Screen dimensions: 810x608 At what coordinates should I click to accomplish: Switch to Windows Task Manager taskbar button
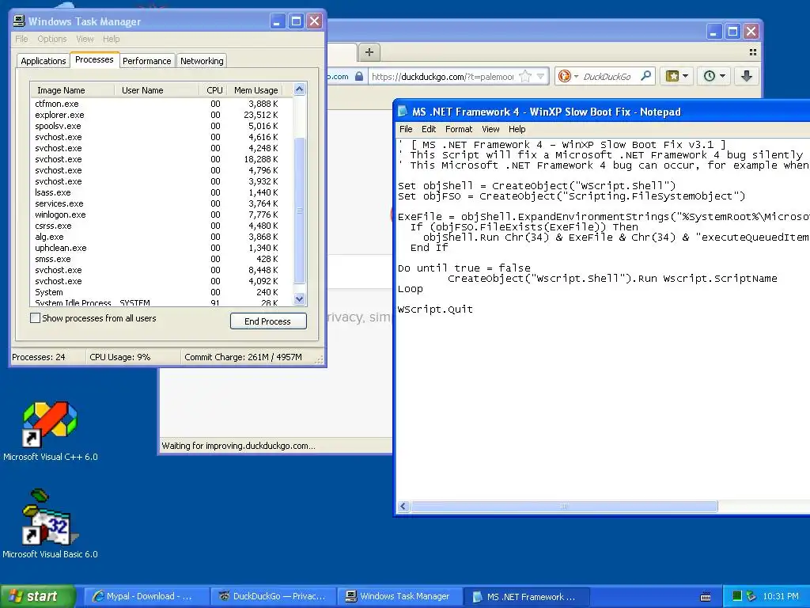(x=399, y=596)
